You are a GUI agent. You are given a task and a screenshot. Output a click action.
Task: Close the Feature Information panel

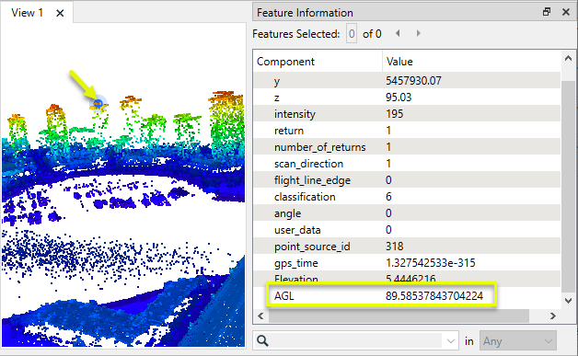tap(566, 12)
